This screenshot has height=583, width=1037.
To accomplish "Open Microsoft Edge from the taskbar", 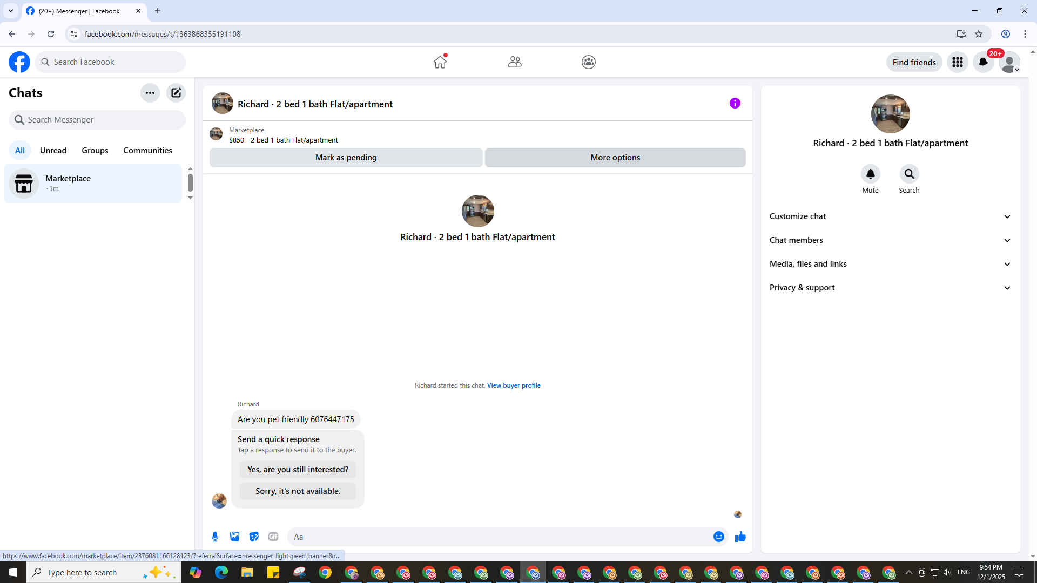I will click(x=221, y=572).
